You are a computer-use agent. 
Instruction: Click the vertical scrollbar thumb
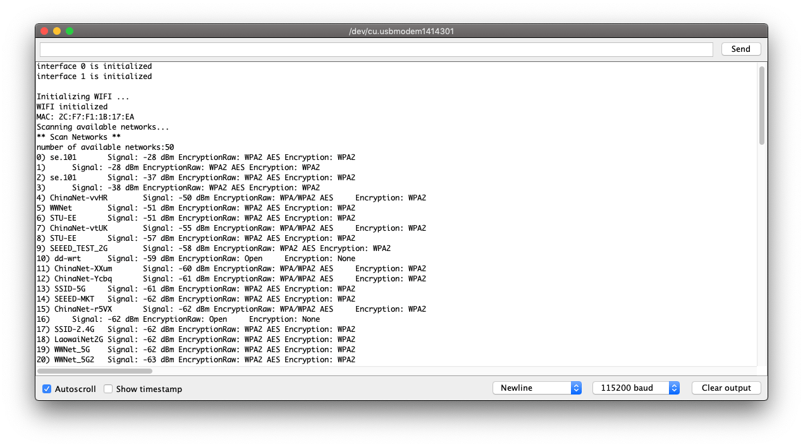tap(762, 105)
